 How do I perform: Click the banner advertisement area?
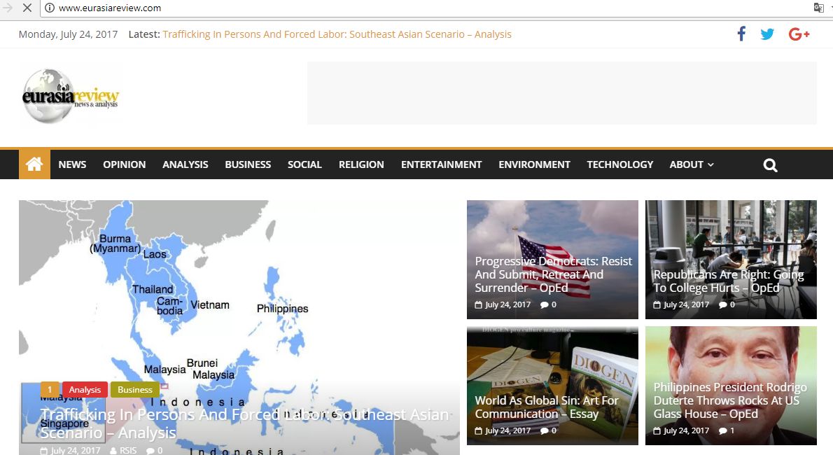[x=562, y=93]
